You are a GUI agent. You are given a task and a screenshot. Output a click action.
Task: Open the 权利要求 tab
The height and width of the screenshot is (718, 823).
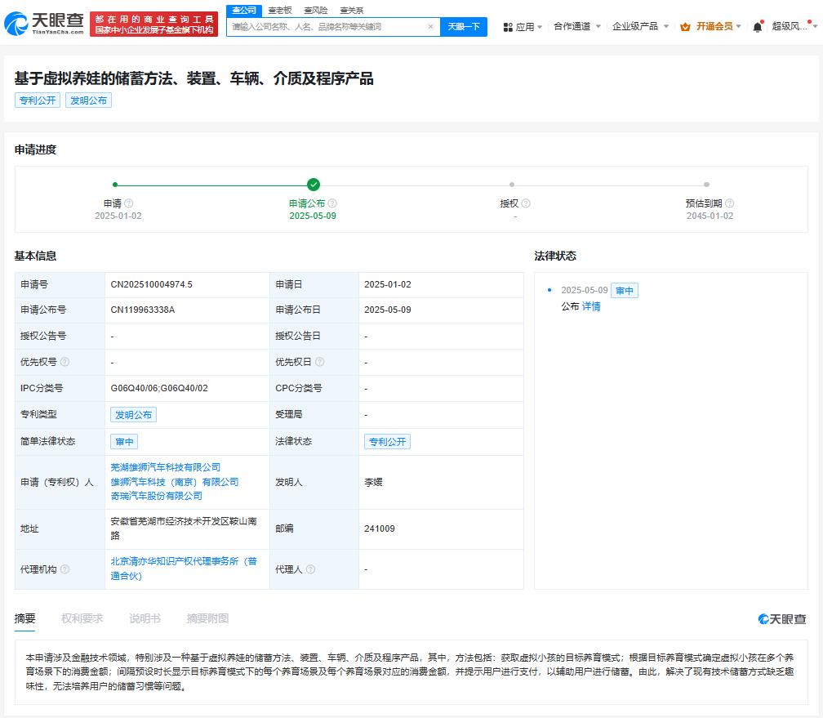pos(82,618)
